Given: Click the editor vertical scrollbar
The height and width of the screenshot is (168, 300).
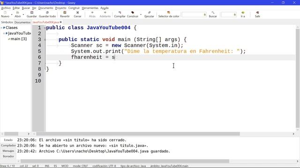Looking at the screenshot, I should click(x=298, y=78).
